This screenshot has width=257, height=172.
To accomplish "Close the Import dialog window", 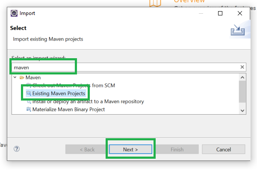I will [x=240, y=13].
